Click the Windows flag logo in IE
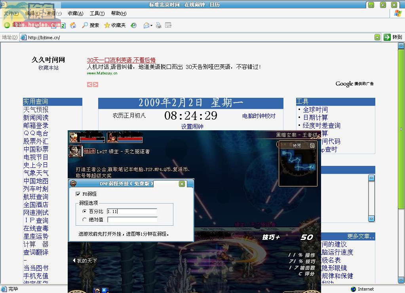 [x=397, y=13]
